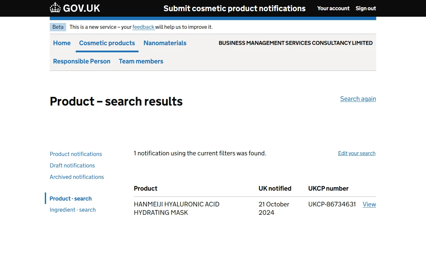View the HANMEIJI Hyaluronic Acid Mask notification
Screen dimensions: 426x268
pyautogui.click(x=369, y=204)
